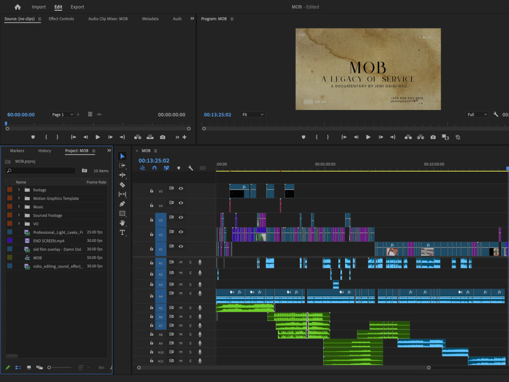This screenshot has height=382, width=509.
Task: Select the Track Select Forward tool
Action: tap(122, 166)
